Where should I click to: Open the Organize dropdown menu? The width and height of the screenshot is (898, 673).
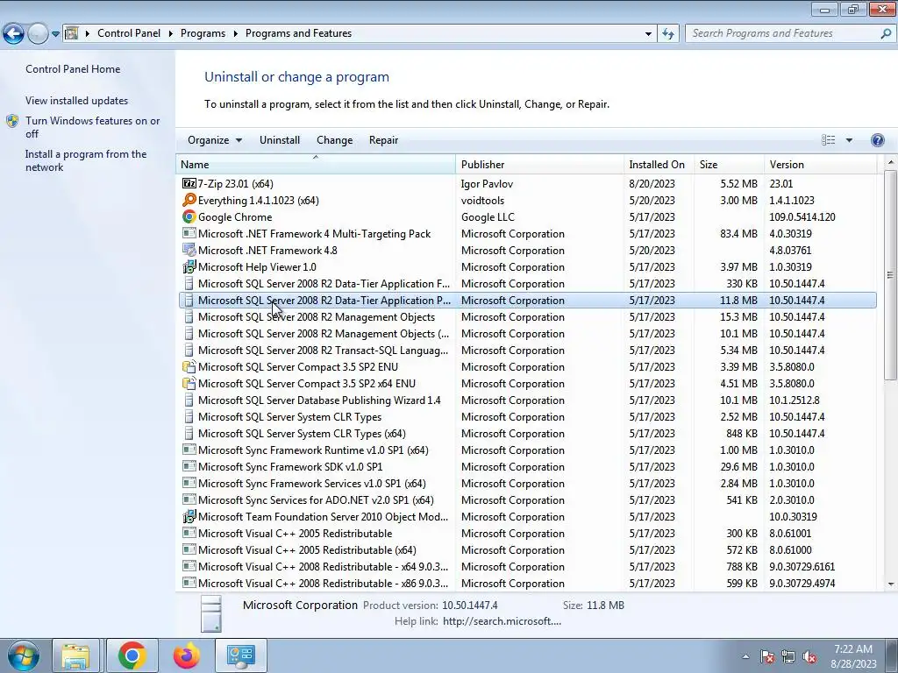pyautogui.click(x=215, y=140)
